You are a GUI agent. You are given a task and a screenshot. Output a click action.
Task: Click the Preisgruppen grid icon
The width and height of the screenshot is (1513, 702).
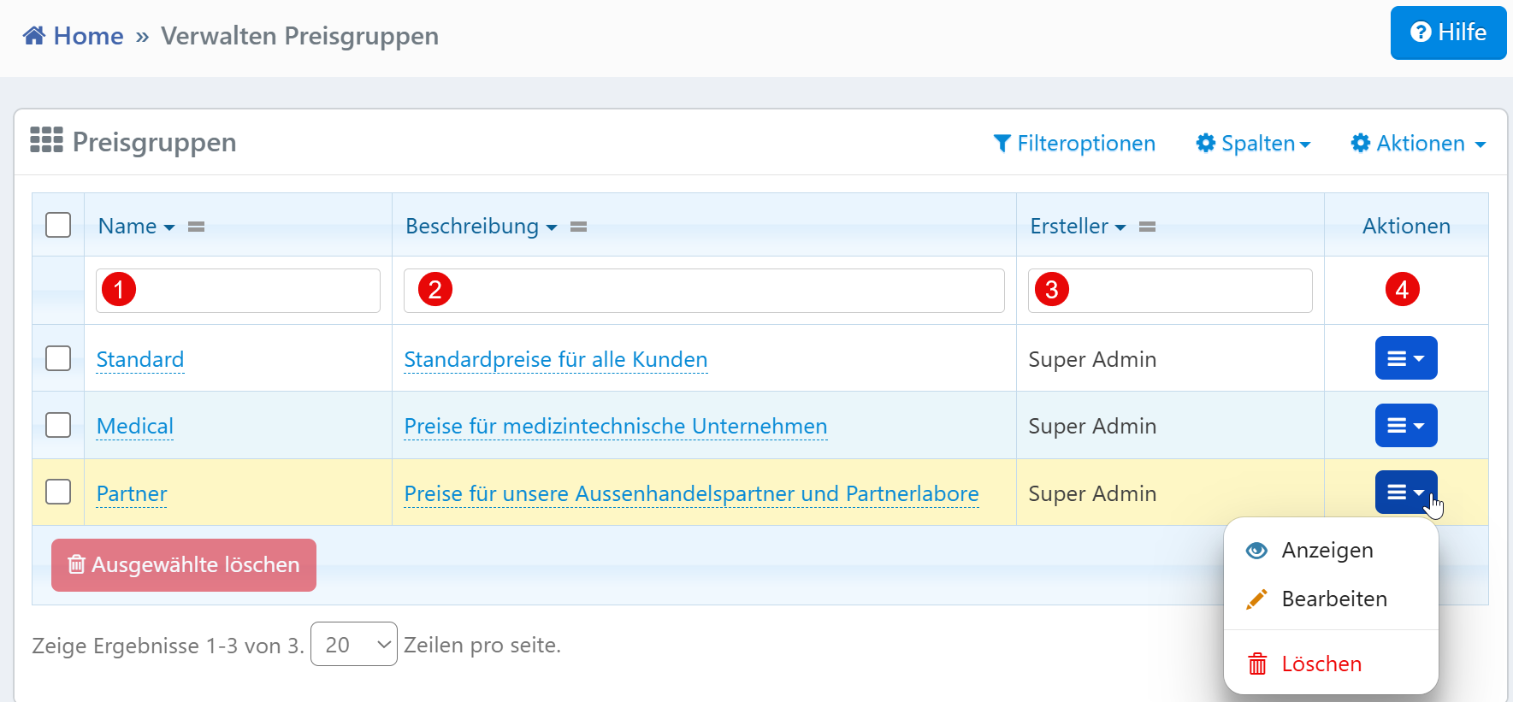pyautogui.click(x=46, y=140)
